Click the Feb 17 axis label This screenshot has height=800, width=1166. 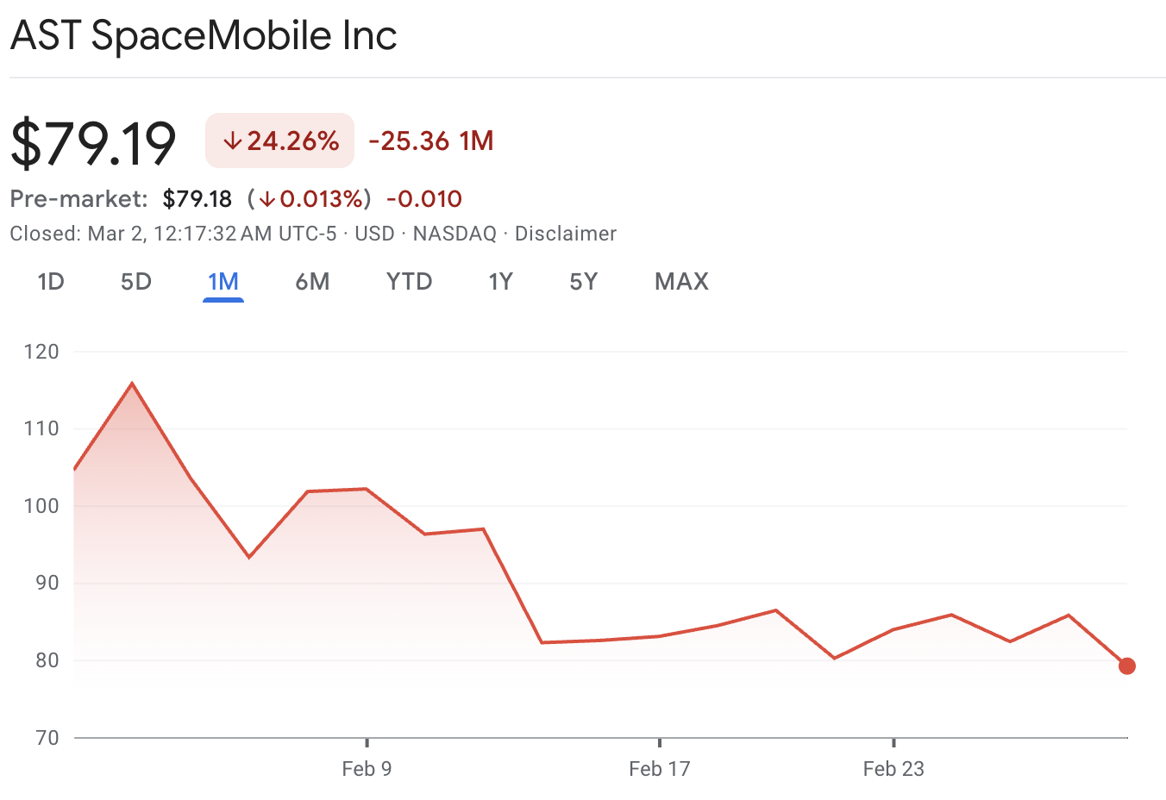(660, 769)
